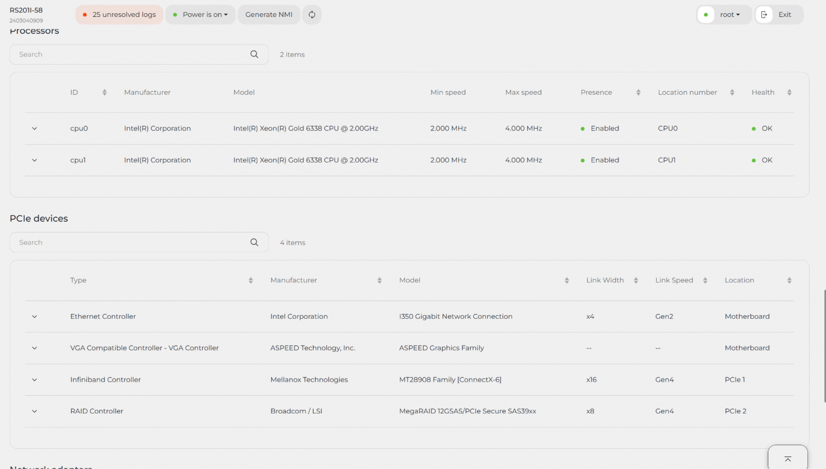826x469 pixels.
Task: Click the scroll-to-top arrow button
Action: pos(788,458)
